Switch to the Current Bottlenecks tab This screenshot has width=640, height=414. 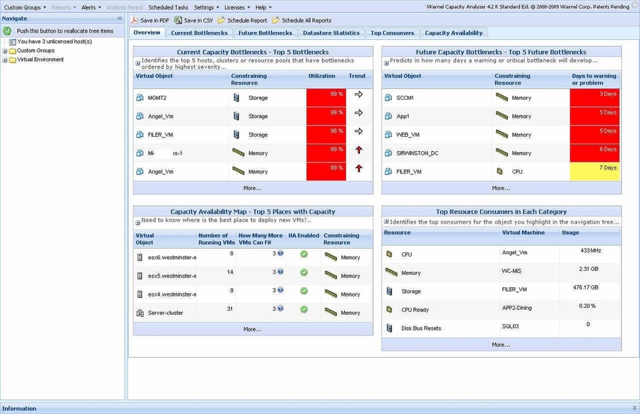[199, 32]
